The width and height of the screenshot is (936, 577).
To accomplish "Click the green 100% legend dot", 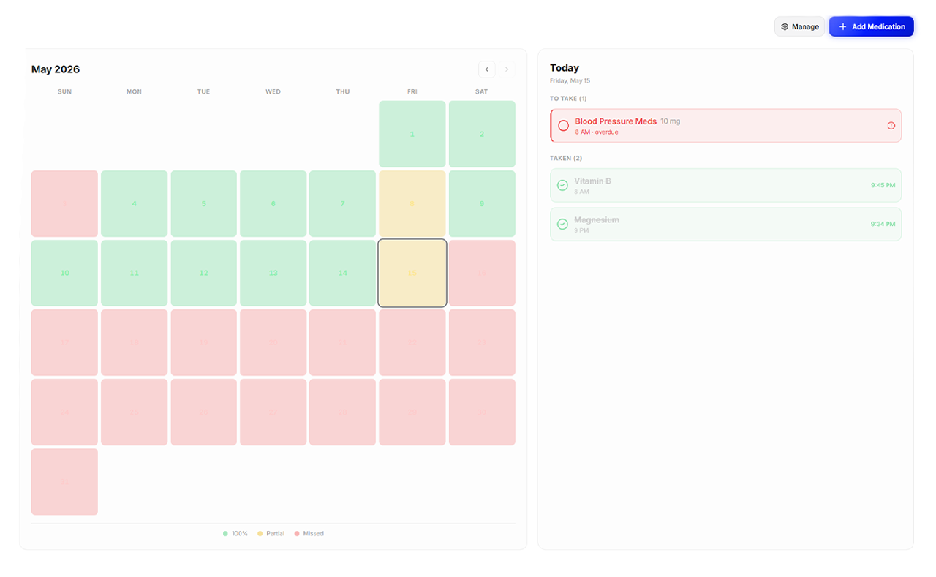I will (x=225, y=534).
